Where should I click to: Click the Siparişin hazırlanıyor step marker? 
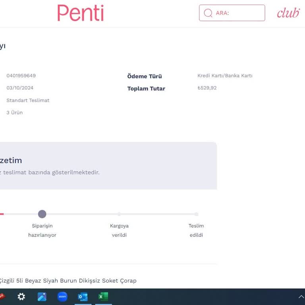[42, 214]
